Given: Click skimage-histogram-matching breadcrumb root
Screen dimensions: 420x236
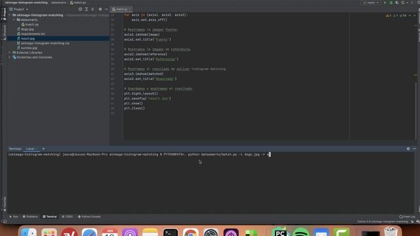Looking at the screenshot, I should [26, 3].
